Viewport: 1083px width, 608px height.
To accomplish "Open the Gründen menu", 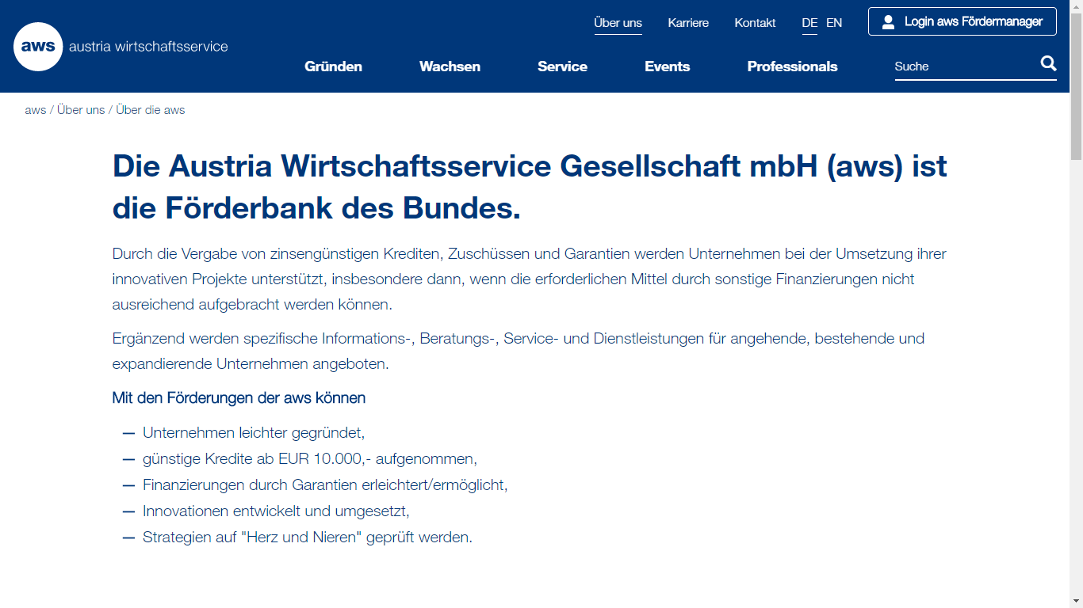I will click(x=333, y=66).
